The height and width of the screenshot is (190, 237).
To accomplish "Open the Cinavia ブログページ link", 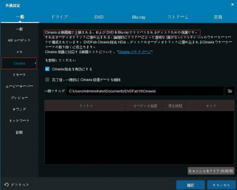I will [x=135, y=52].
